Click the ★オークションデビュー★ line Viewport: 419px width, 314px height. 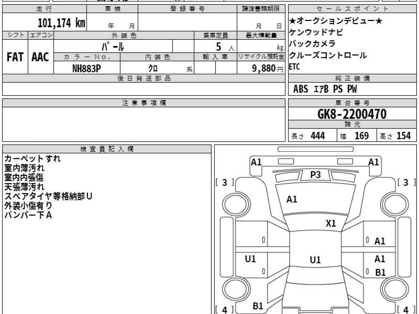pos(336,21)
